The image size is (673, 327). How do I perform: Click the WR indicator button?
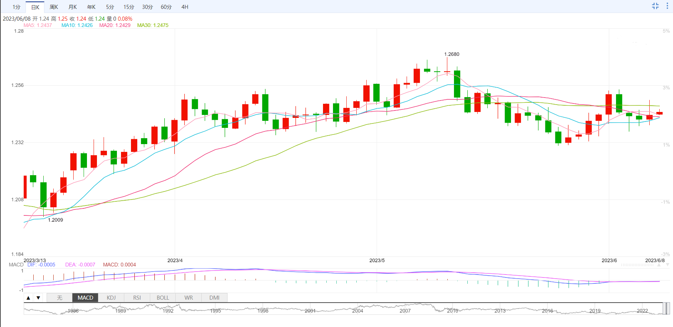pos(189,298)
